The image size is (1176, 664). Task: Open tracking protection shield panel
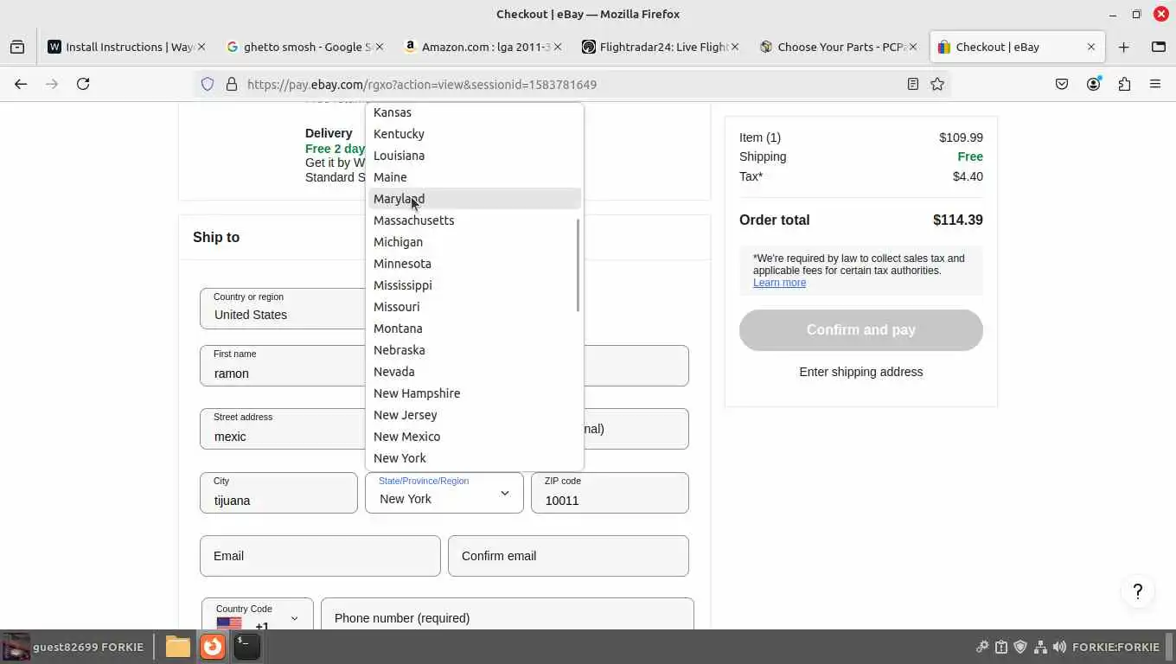pos(208,84)
